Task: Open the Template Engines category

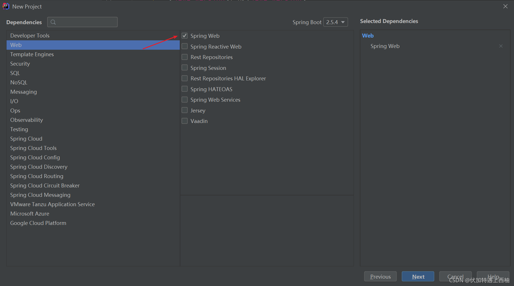Action: pos(93,54)
